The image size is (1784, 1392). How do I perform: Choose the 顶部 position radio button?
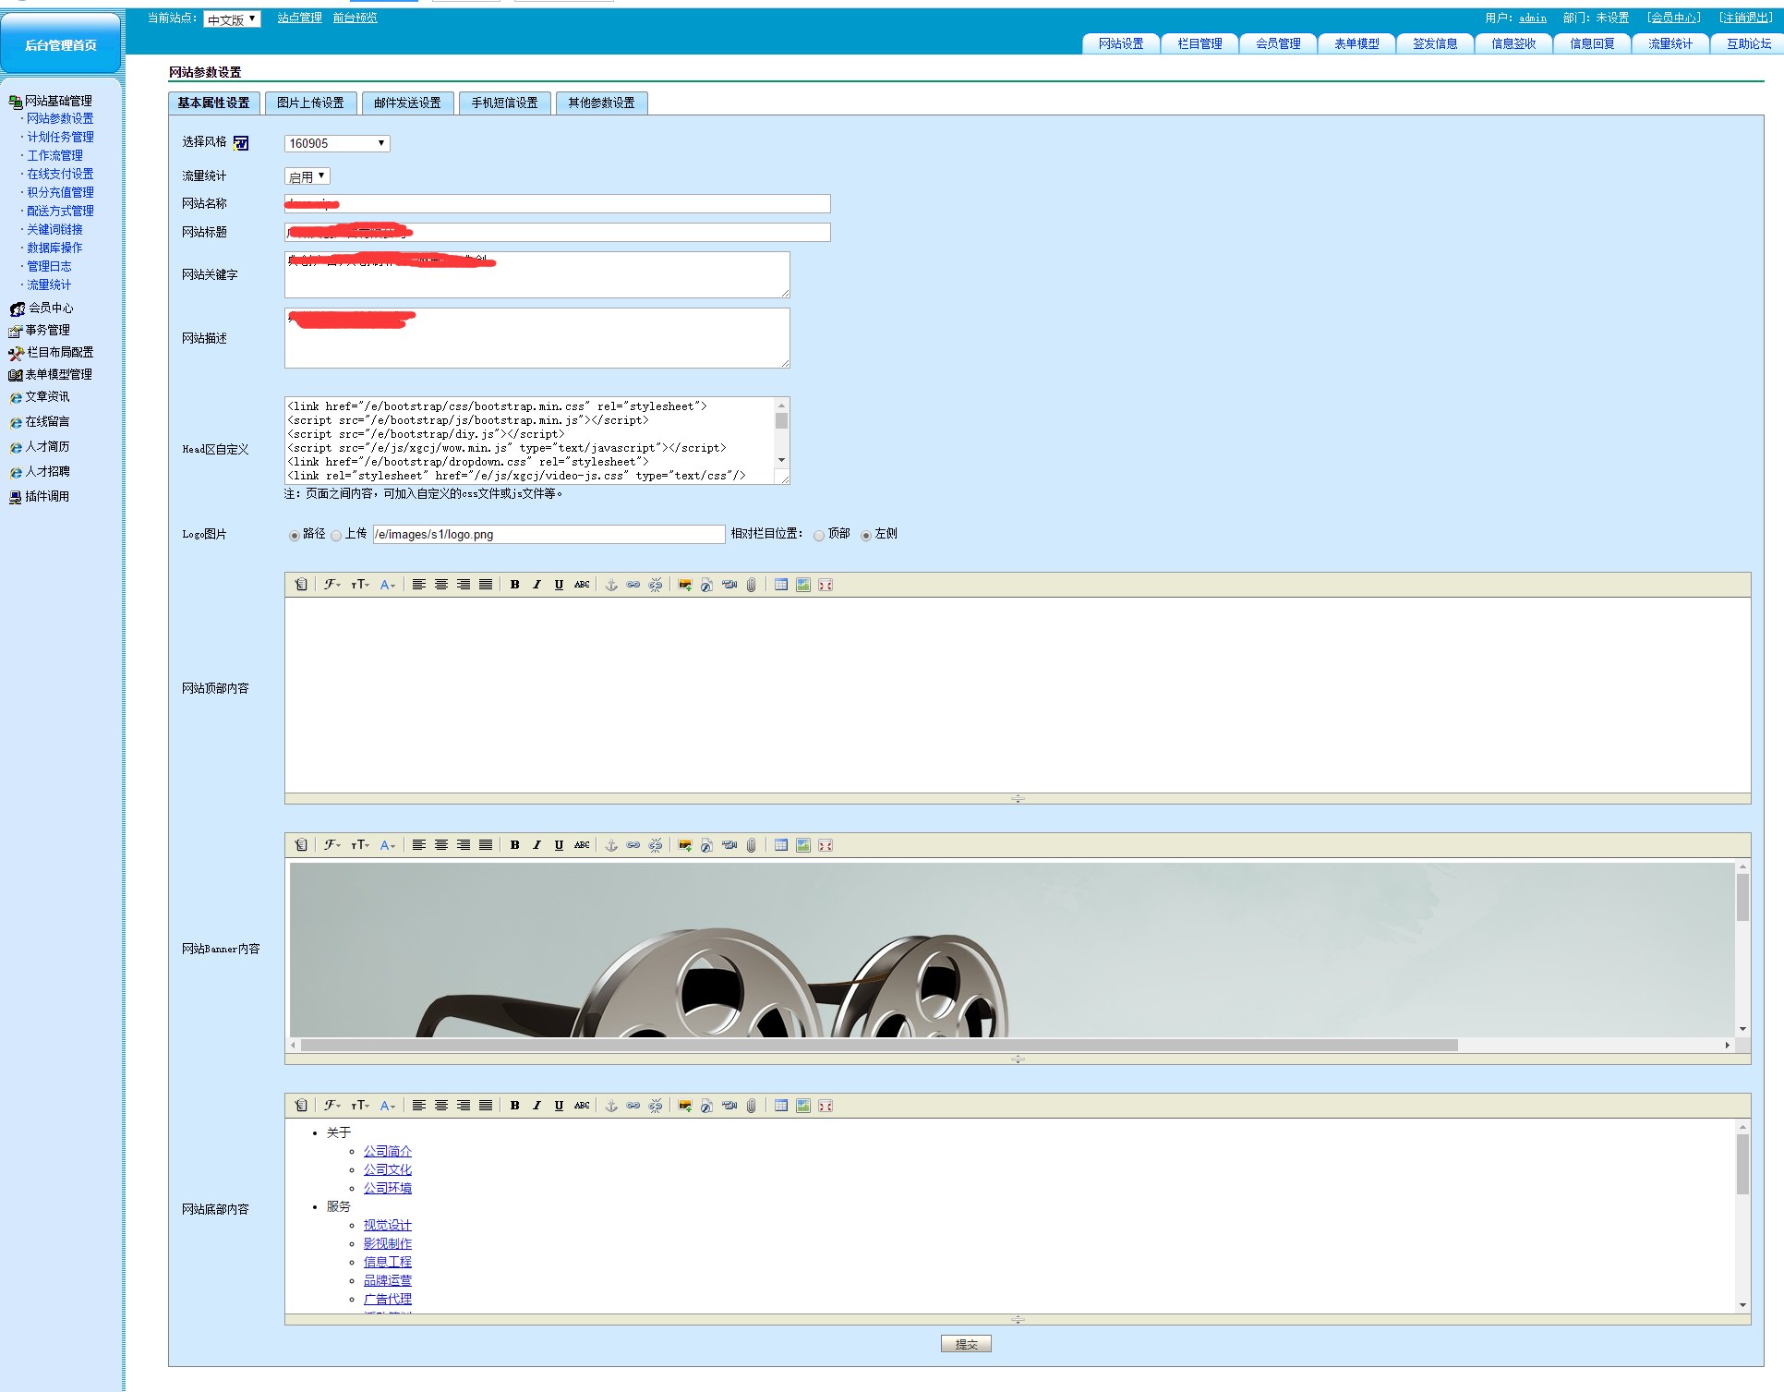pyautogui.click(x=819, y=536)
